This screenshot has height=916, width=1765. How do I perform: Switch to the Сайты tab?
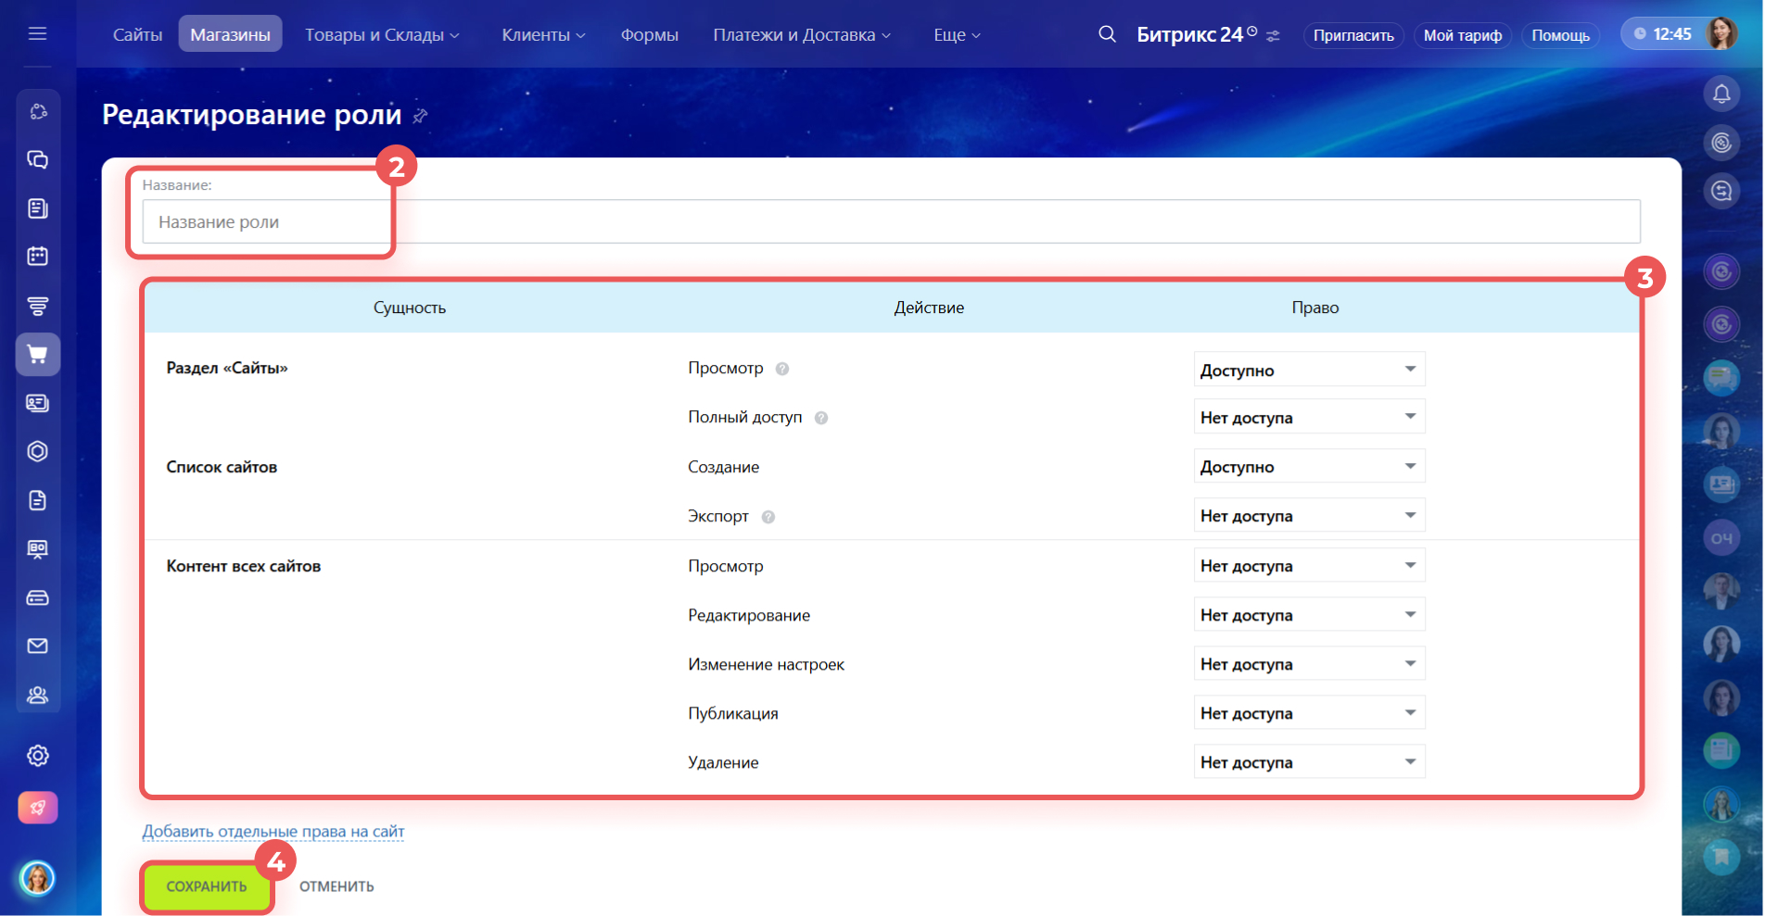pyautogui.click(x=137, y=34)
